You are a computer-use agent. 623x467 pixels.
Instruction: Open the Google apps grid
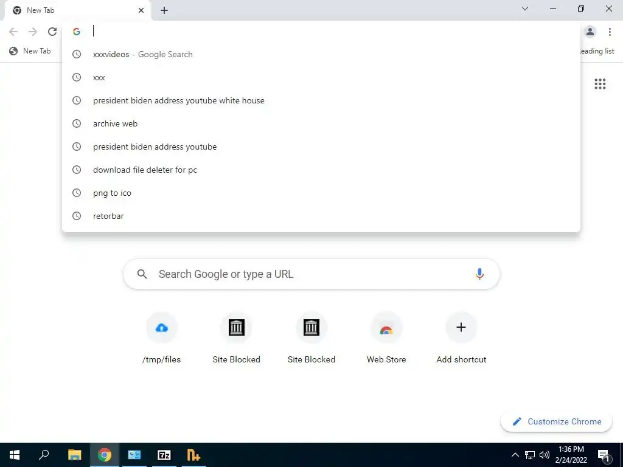tap(600, 84)
